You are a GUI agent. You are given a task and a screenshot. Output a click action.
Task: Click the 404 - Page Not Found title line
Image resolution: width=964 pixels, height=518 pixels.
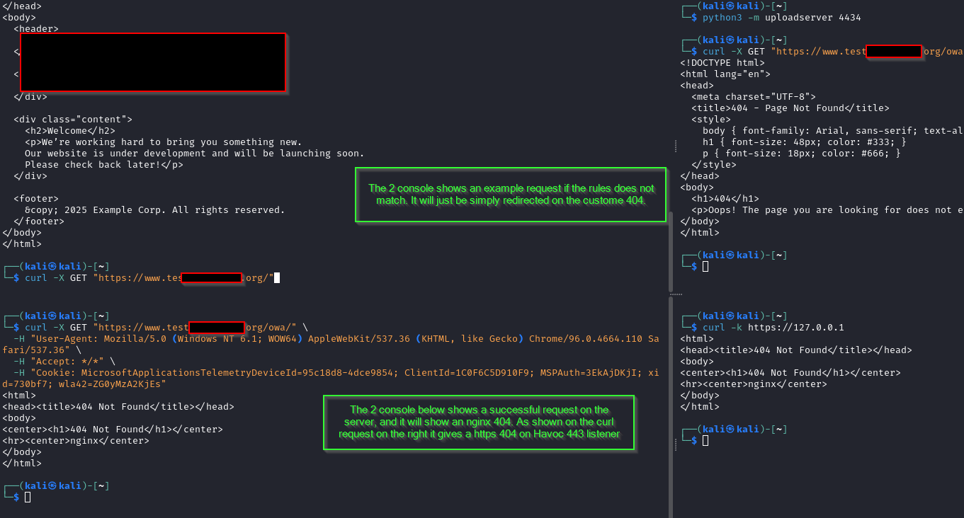(790, 108)
